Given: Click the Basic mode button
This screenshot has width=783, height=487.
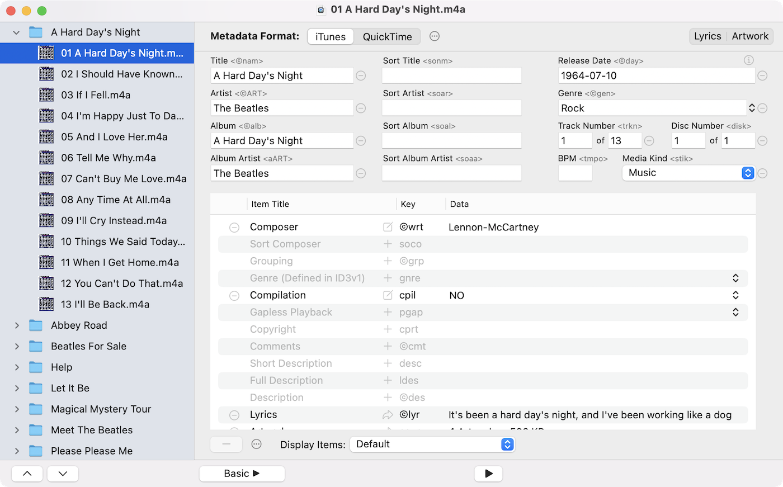Looking at the screenshot, I should 242,474.
